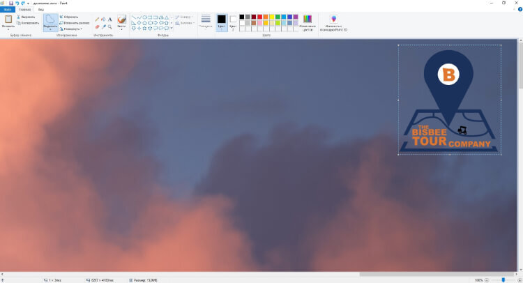Expand the Выделить selection dropdown arrow

pos(50,28)
